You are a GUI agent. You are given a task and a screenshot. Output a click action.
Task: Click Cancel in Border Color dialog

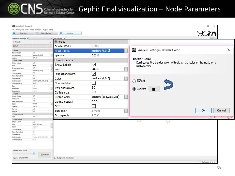221,110
